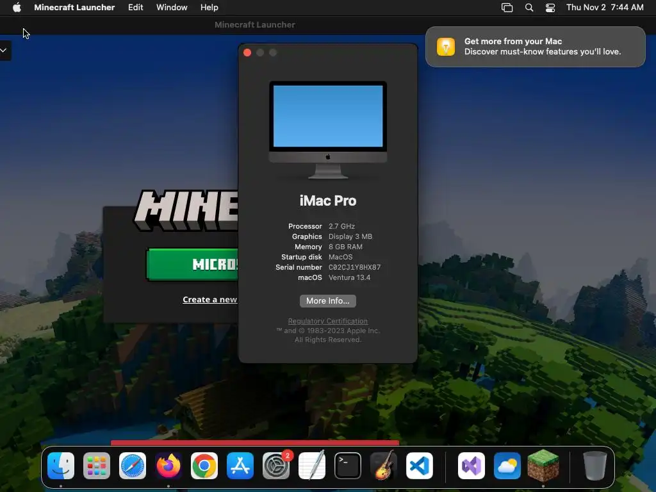Close the About This Mac window
656x492 pixels.
click(x=247, y=53)
